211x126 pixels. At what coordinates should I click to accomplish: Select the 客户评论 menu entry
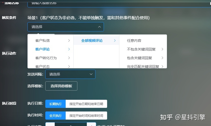pyautogui.click(x=43, y=49)
